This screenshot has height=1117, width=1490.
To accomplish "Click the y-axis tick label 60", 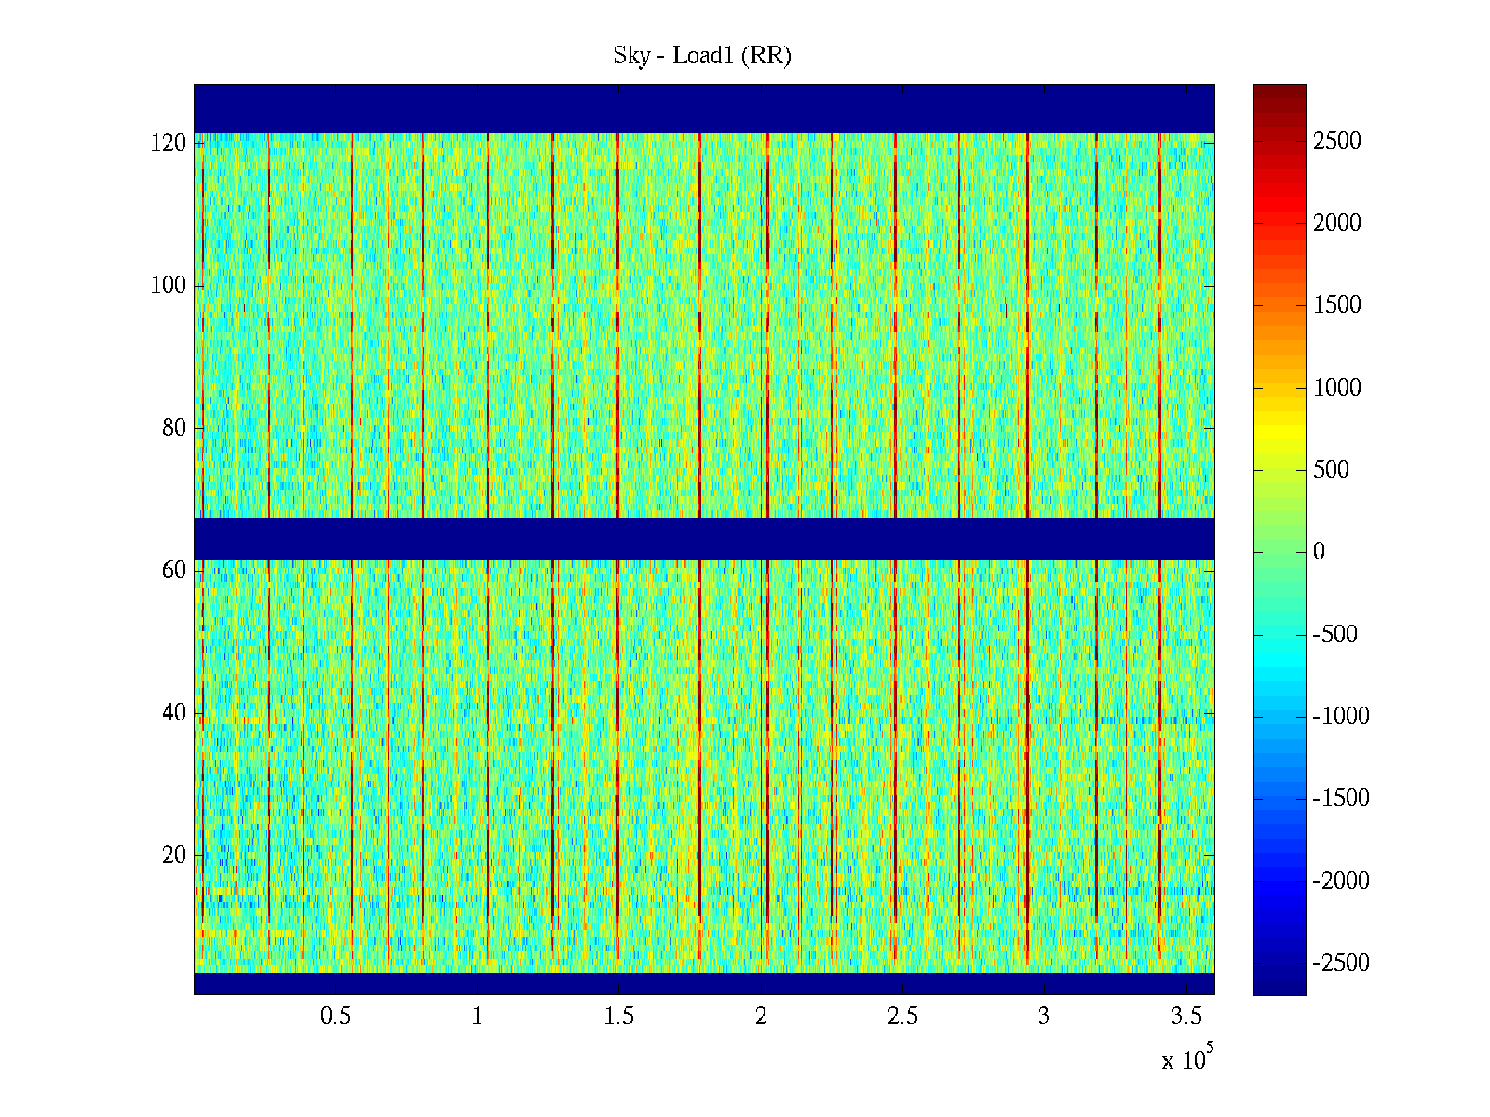I will [174, 571].
